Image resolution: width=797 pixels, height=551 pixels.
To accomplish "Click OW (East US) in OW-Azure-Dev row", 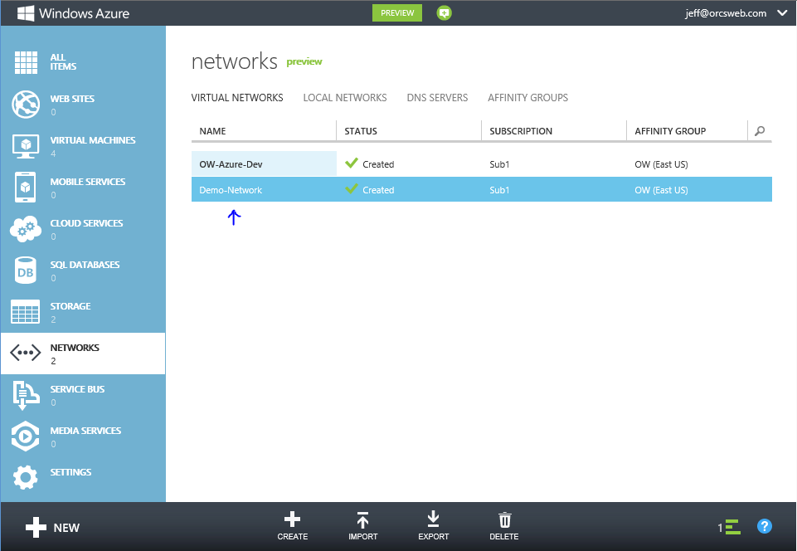I will coord(661,164).
